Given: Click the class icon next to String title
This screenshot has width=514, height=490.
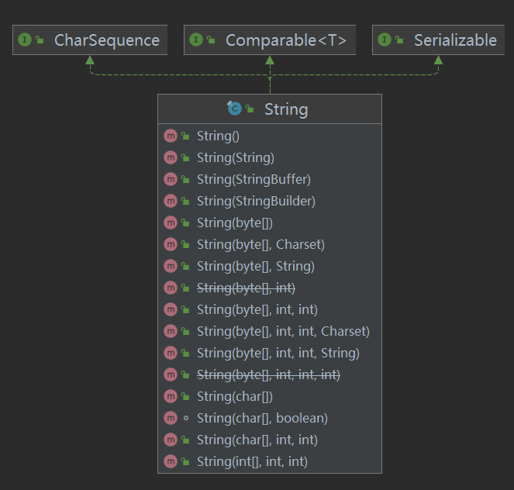Looking at the screenshot, I should tap(234, 109).
